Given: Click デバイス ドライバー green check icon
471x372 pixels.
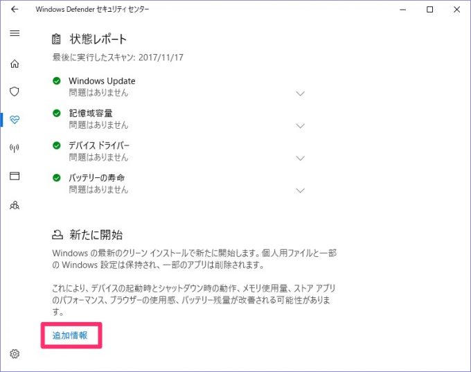Looking at the screenshot, I should coord(57,145).
